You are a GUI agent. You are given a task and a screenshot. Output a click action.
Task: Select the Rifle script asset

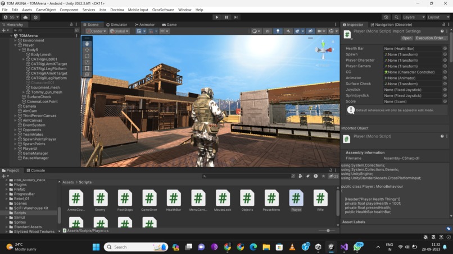320,200
